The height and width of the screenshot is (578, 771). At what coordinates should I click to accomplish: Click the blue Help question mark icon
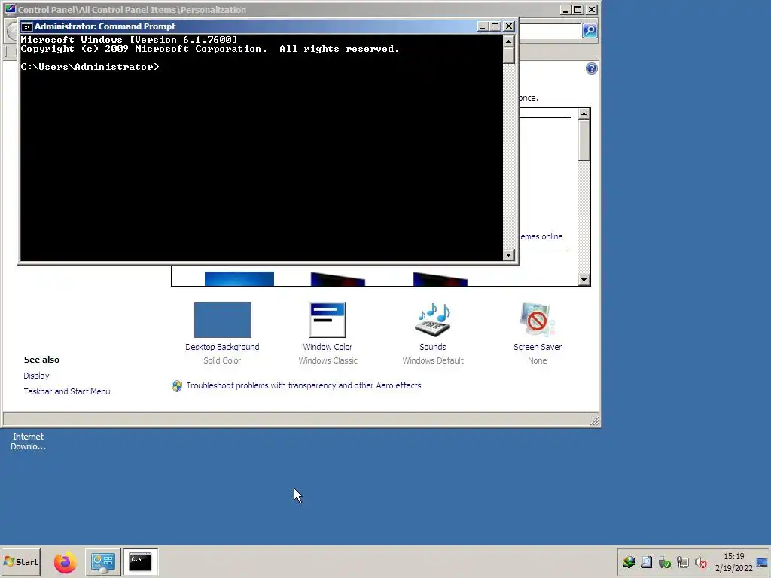coord(592,68)
